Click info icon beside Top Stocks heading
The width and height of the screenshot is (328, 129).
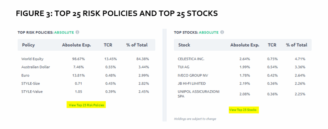click(222, 32)
